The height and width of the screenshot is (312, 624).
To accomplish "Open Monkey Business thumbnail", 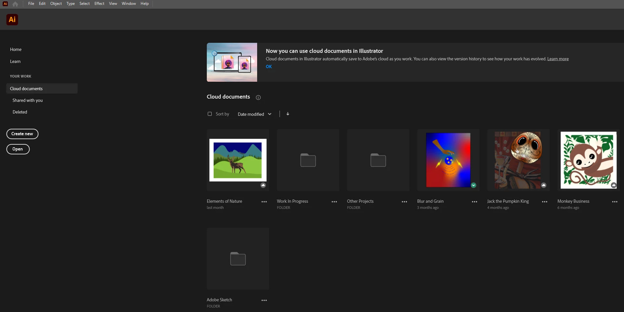I will (x=589, y=160).
